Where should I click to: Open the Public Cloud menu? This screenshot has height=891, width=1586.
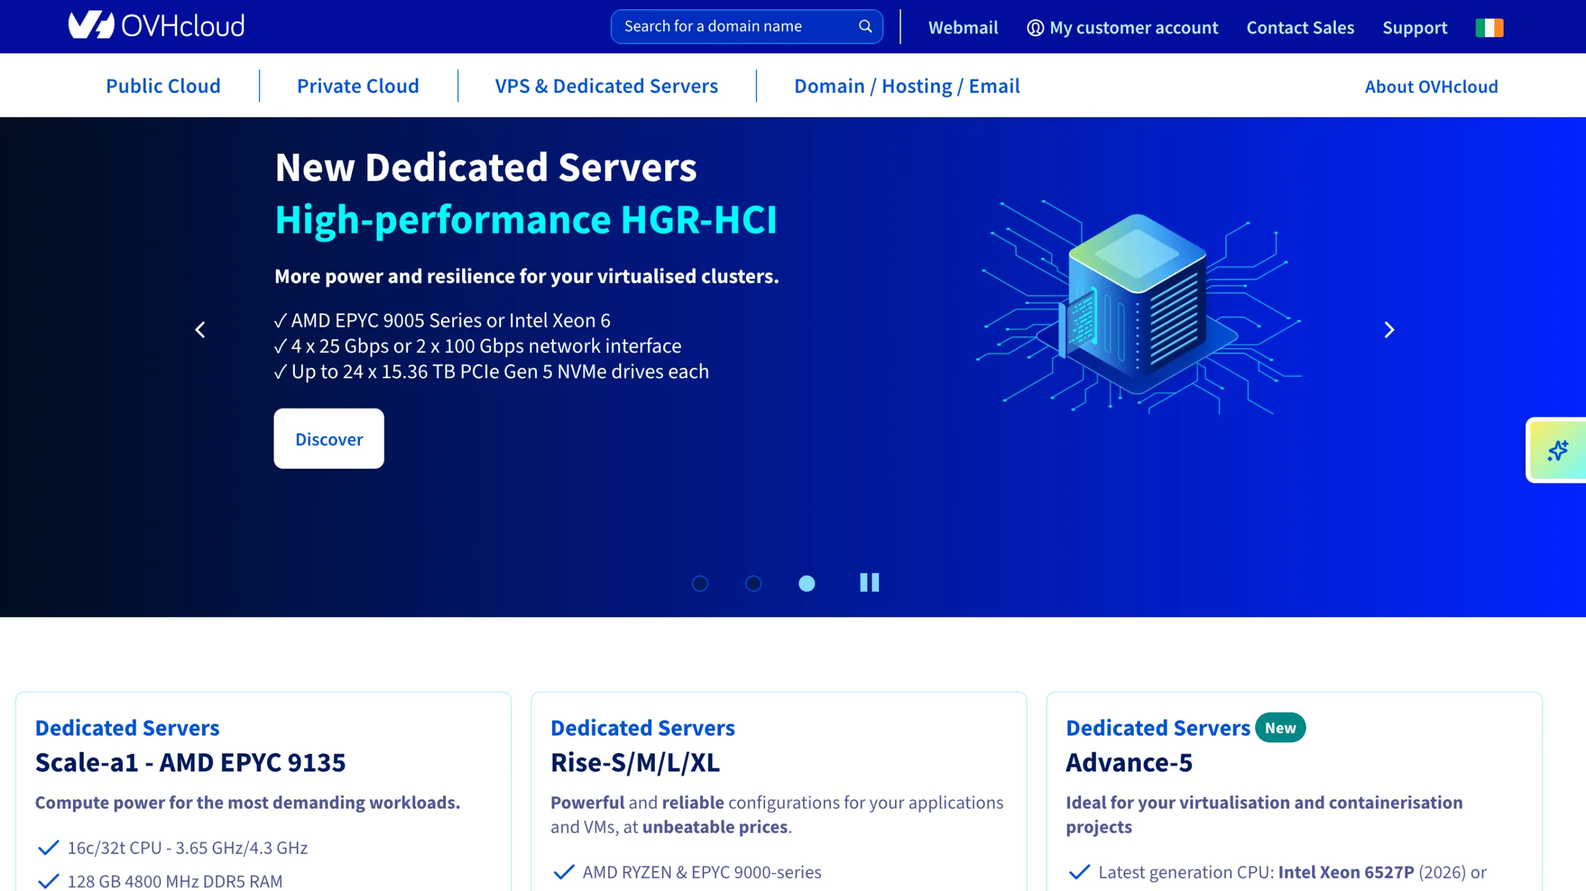[163, 85]
